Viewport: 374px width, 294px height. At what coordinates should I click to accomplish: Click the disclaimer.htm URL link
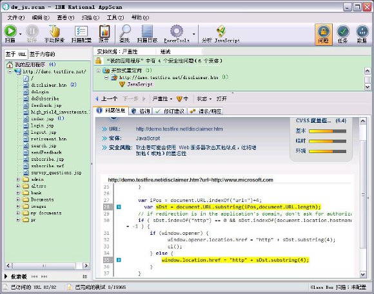point(179,129)
